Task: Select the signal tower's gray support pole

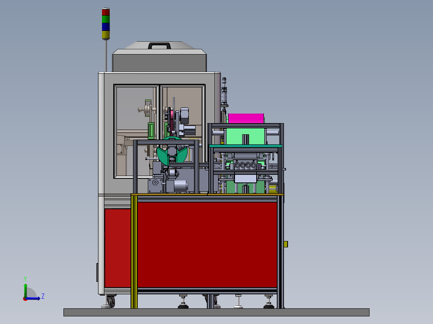Action: tap(106, 56)
